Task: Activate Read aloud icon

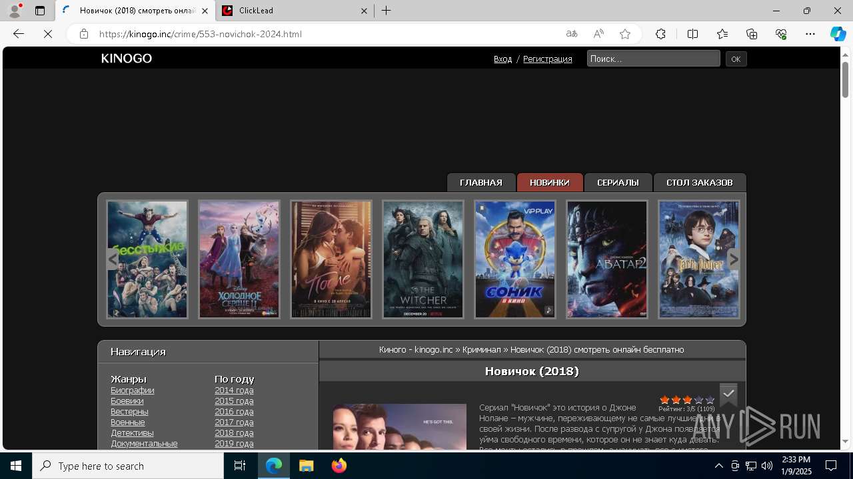Action: point(598,34)
